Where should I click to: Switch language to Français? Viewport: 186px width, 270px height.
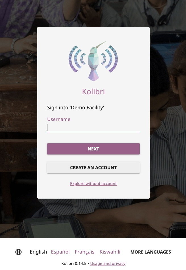click(x=85, y=252)
